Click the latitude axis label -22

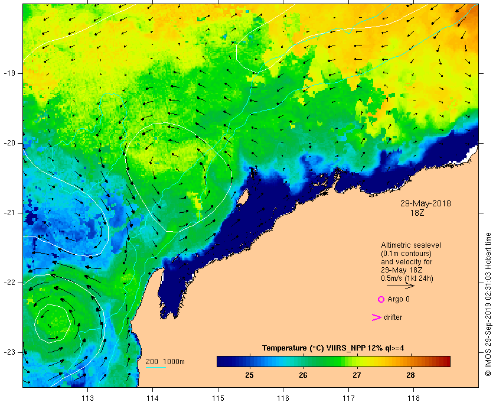coord(9,283)
